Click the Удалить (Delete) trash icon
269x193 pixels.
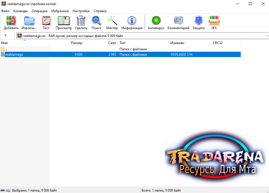click(x=81, y=21)
